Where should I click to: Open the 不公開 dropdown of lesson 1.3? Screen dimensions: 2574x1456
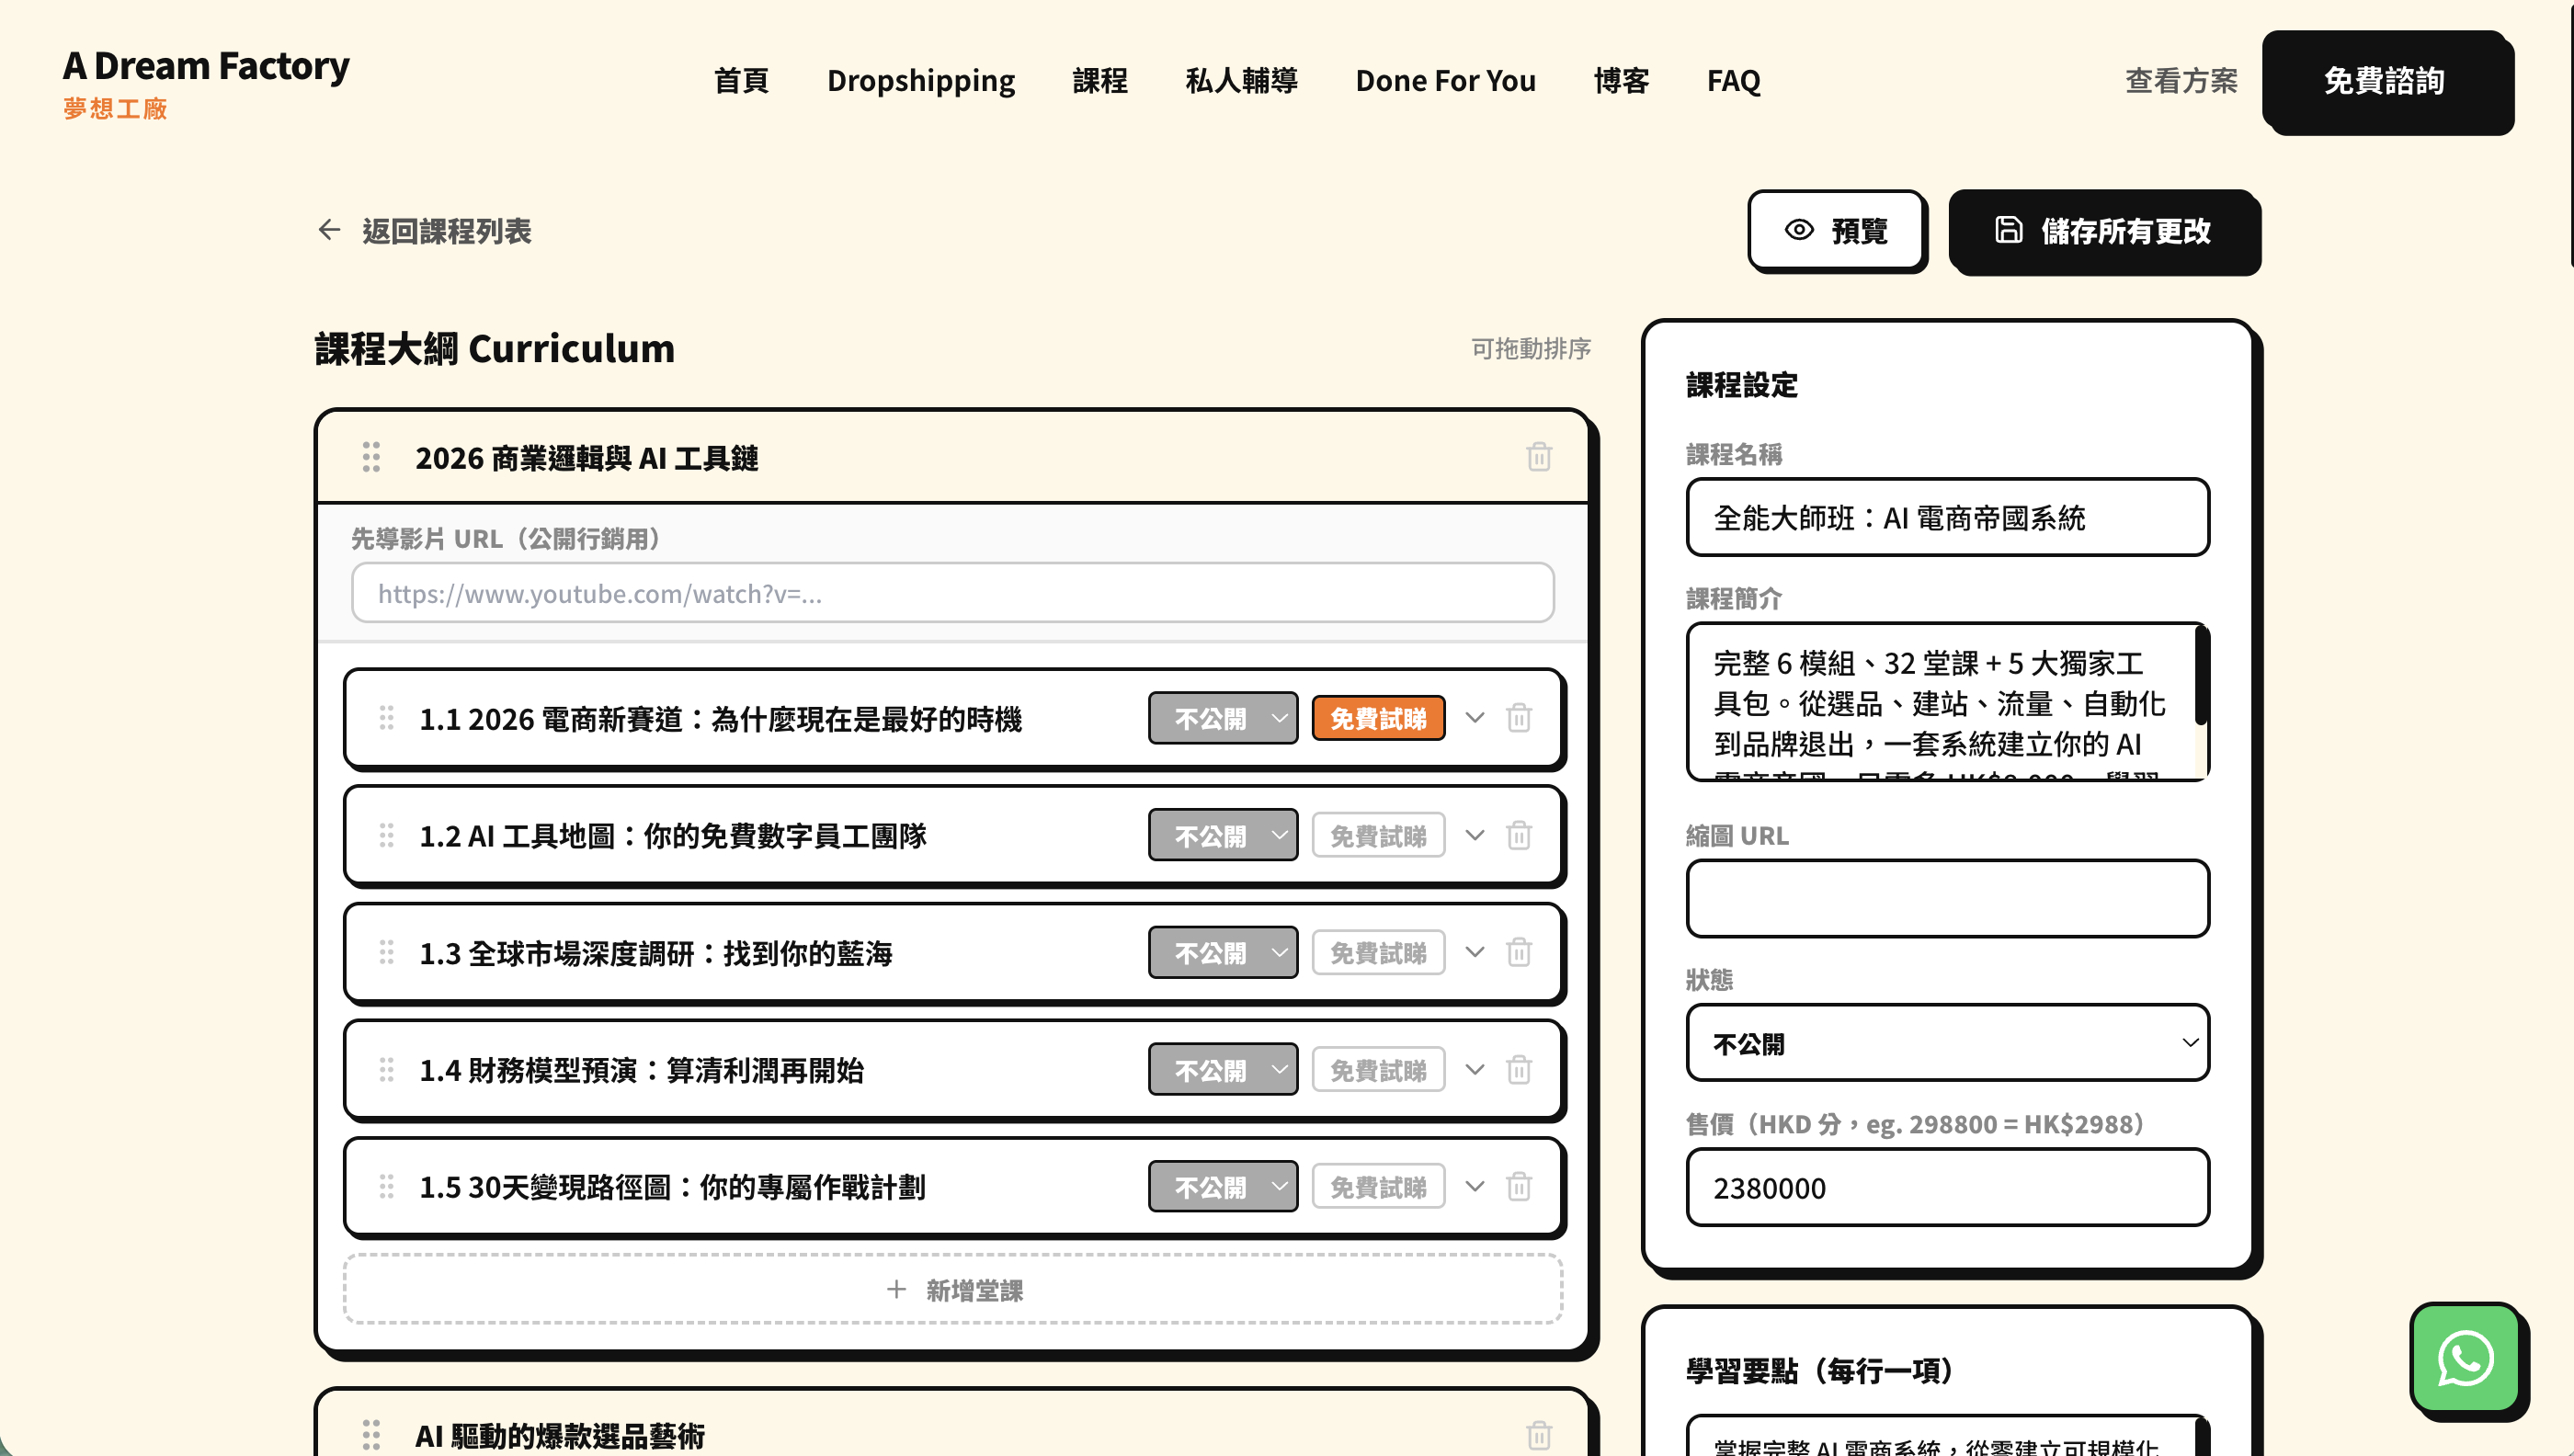click(1222, 952)
